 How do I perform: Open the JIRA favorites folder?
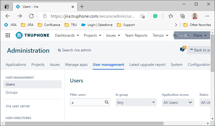[27, 25]
